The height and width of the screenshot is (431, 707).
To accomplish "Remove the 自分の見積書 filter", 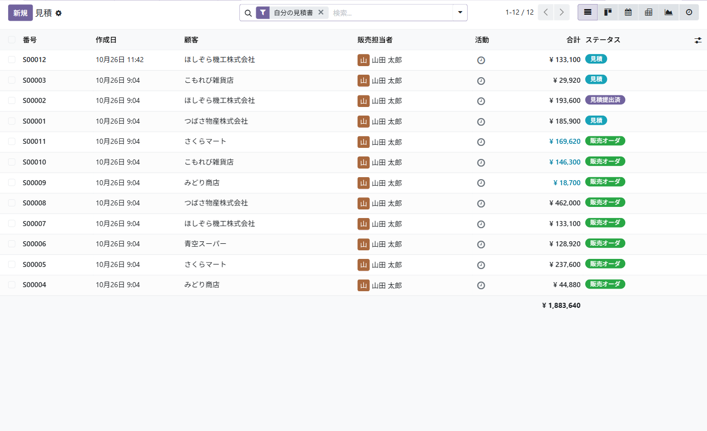I will coord(321,13).
